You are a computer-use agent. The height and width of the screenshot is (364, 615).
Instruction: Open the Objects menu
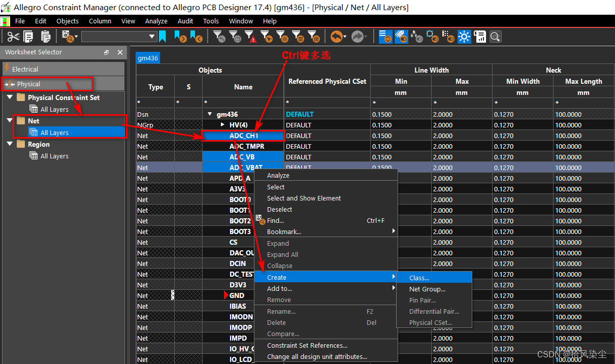(68, 21)
